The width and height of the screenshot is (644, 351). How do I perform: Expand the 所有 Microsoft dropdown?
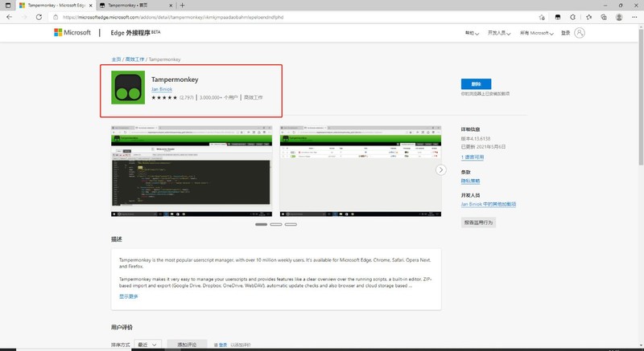click(536, 33)
